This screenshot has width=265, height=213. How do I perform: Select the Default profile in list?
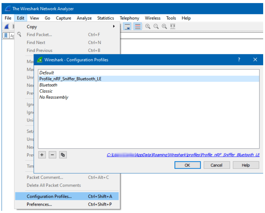coord(47,73)
